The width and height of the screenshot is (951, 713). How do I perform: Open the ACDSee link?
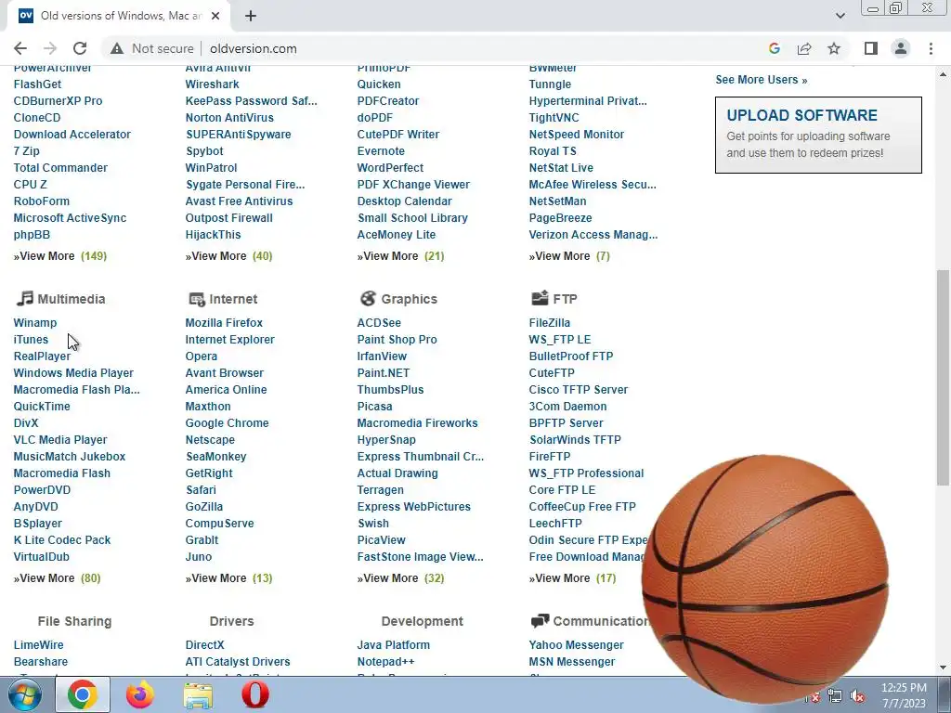[379, 322]
